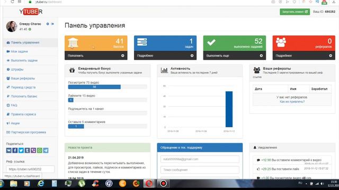Open Перевод средств sidebar item
This screenshot has height=190, width=339.
(31, 87)
